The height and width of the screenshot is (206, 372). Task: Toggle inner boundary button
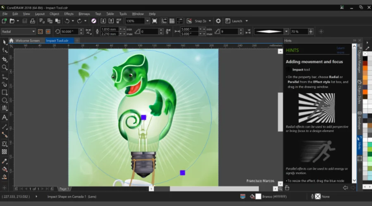coord(40,31)
